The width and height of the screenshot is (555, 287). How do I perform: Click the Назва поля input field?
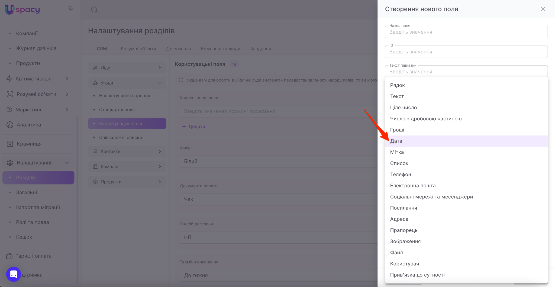(x=466, y=32)
